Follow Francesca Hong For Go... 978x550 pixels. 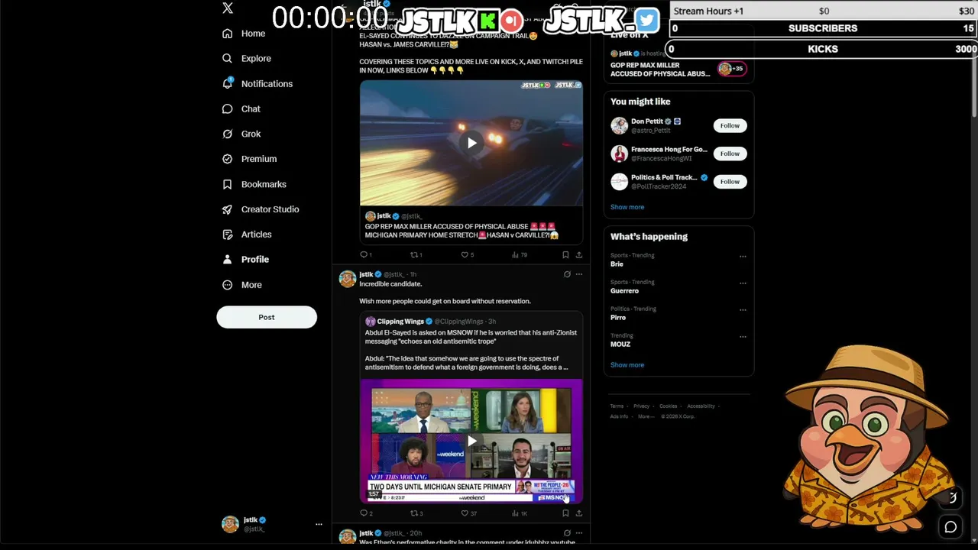tap(730, 154)
